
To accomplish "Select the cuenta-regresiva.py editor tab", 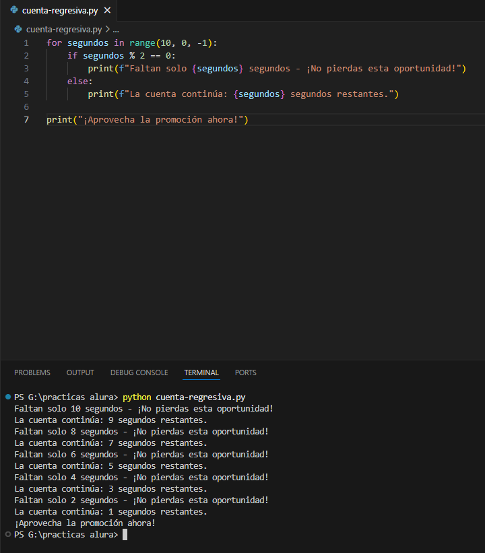I will click(x=61, y=10).
